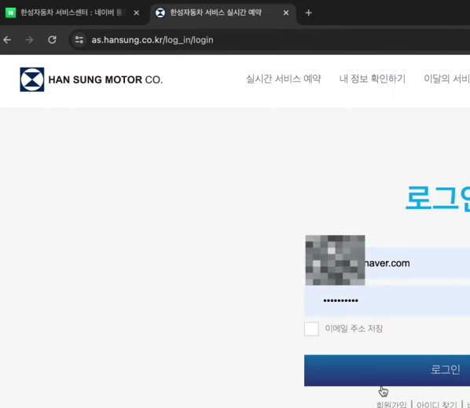The width and height of the screenshot is (470, 408).
Task: Click the Naver favicon on first tab
Action: (x=11, y=13)
